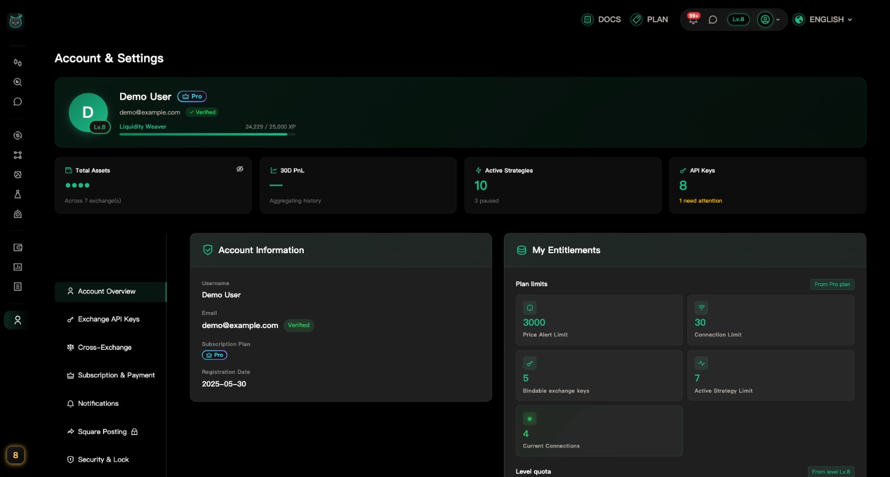Click the '1 need attention' warning text
The image size is (890, 477).
[x=700, y=201]
